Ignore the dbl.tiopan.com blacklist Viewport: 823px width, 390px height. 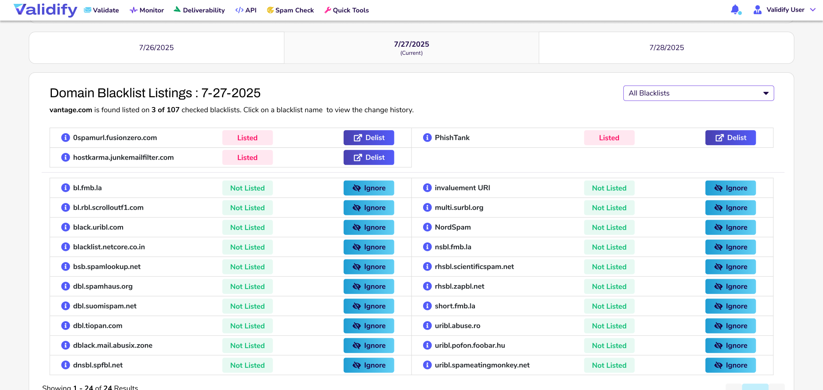pos(369,326)
